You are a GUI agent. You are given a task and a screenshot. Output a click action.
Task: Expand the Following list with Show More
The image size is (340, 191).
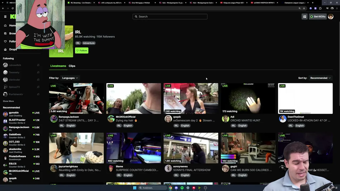pyautogui.click(x=8, y=101)
